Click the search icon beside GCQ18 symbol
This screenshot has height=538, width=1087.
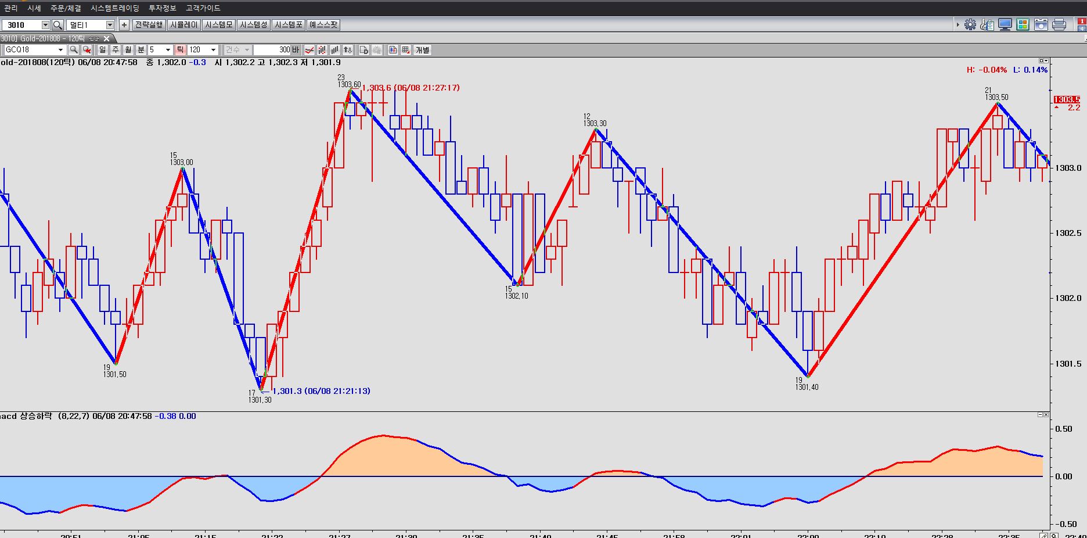[x=74, y=50]
